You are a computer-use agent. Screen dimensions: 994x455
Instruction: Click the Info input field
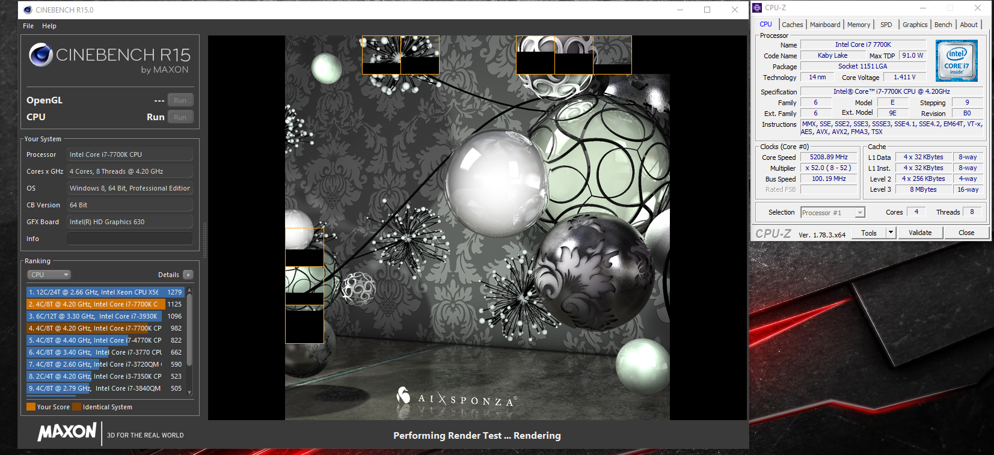click(x=130, y=239)
